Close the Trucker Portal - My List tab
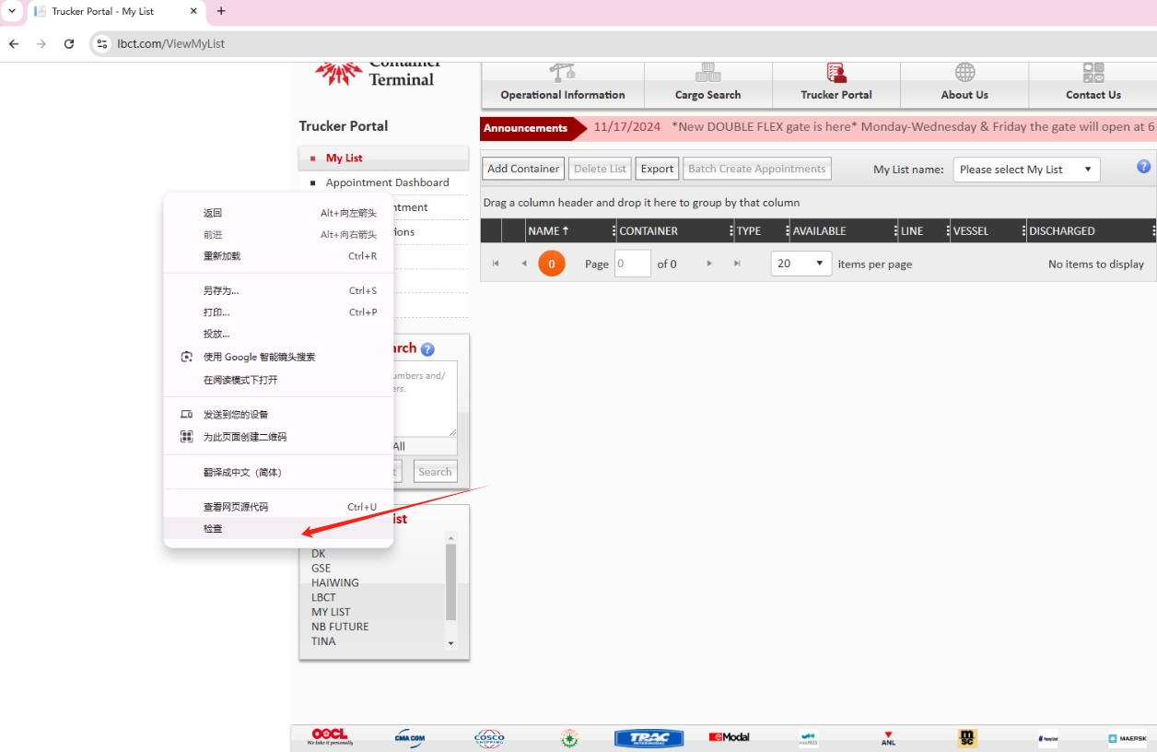The image size is (1157, 752). click(x=193, y=11)
